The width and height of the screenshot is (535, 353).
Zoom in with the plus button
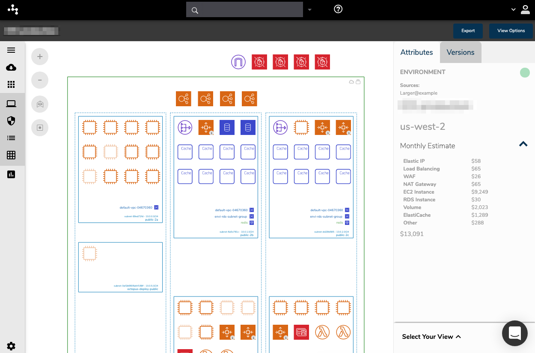coord(40,57)
